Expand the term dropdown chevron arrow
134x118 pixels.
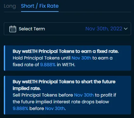click(x=126, y=29)
